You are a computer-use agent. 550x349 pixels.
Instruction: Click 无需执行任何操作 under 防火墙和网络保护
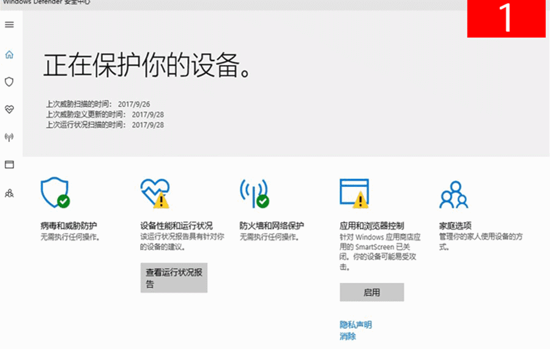(x=270, y=237)
